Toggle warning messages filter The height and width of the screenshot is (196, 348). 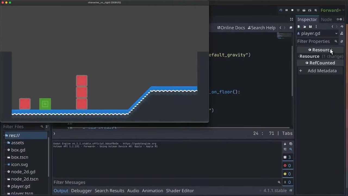pyautogui.click(x=288, y=174)
